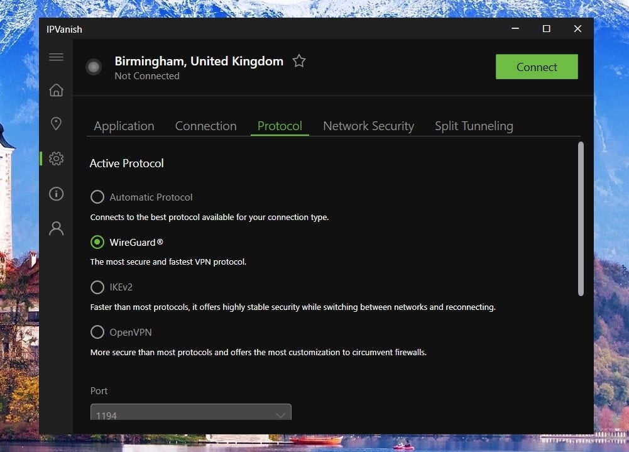
Task: Open the Network Security tab
Action: point(368,126)
